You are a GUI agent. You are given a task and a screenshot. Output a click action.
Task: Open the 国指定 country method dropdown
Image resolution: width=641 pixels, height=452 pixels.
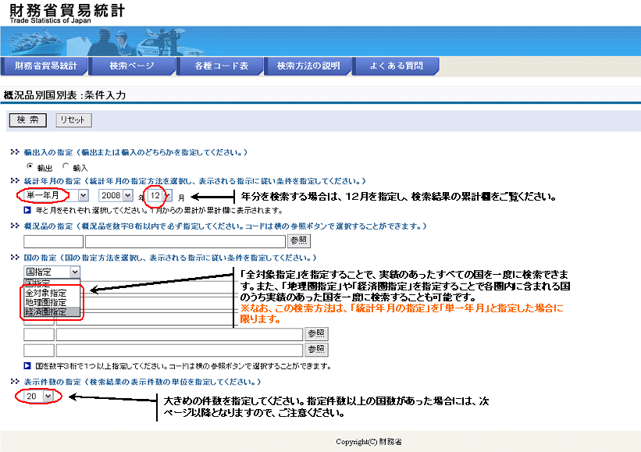click(x=52, y=272)
